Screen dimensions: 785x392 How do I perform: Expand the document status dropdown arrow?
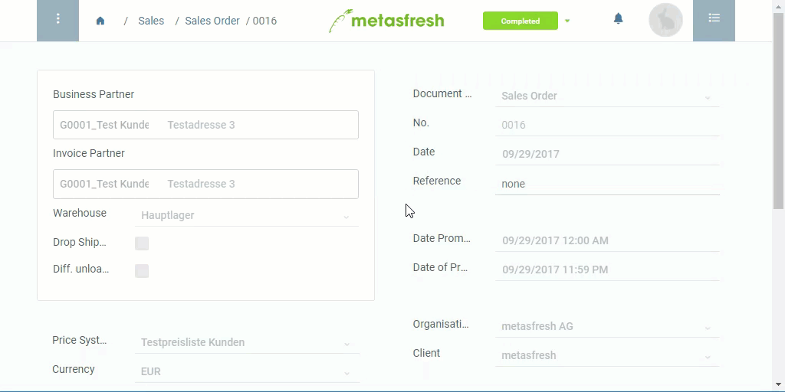tap(567, 21)
